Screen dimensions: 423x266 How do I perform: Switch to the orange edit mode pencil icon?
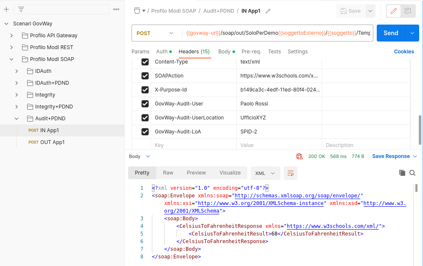point(394,11)
